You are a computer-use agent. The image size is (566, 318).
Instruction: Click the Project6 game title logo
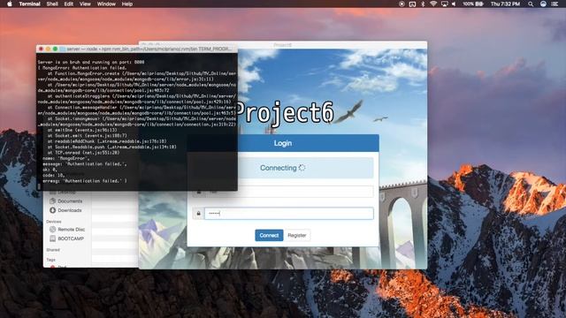(285, 113)
